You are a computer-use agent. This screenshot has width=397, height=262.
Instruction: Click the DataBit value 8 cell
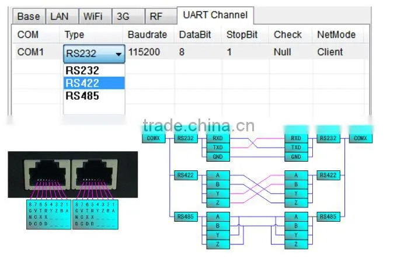[x=198, y=52]
